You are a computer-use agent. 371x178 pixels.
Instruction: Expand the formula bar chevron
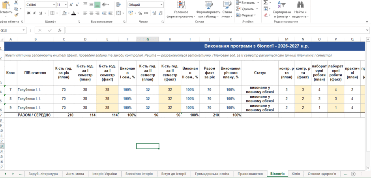coord(367,30)
